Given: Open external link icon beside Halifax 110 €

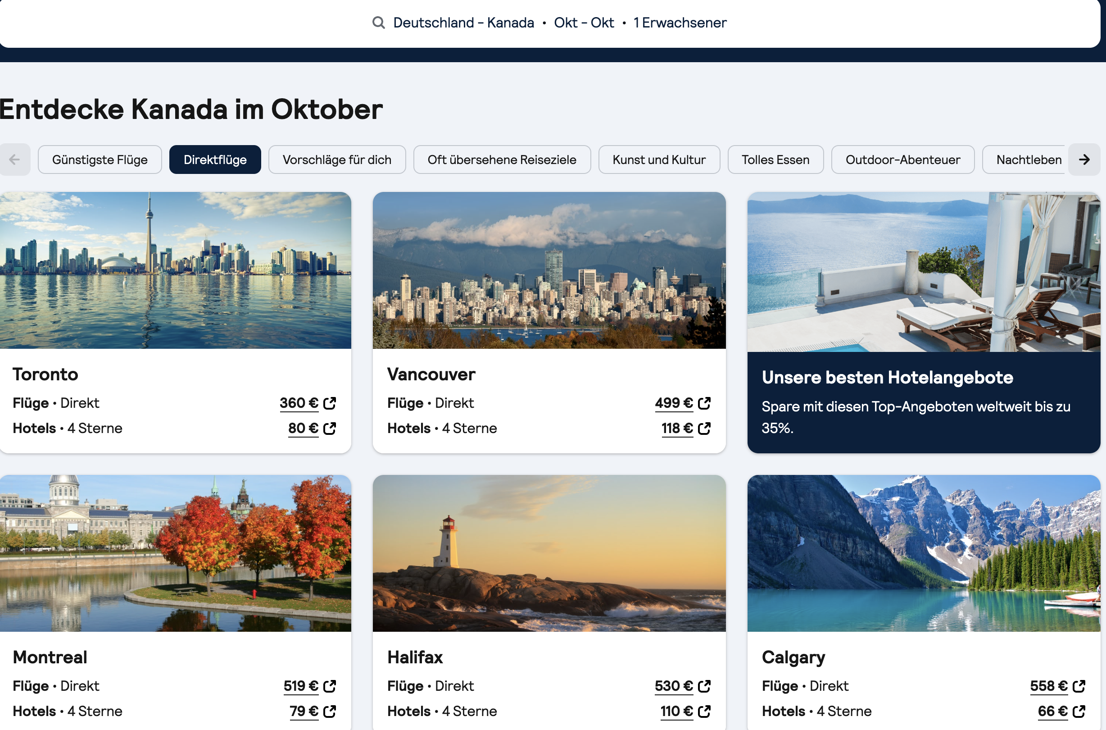Looking at the screenshot, I should [704, 712].
